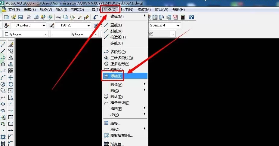Open the ISO-25 dimension style dropdown

pyautogui.click(x=88, y=26)
